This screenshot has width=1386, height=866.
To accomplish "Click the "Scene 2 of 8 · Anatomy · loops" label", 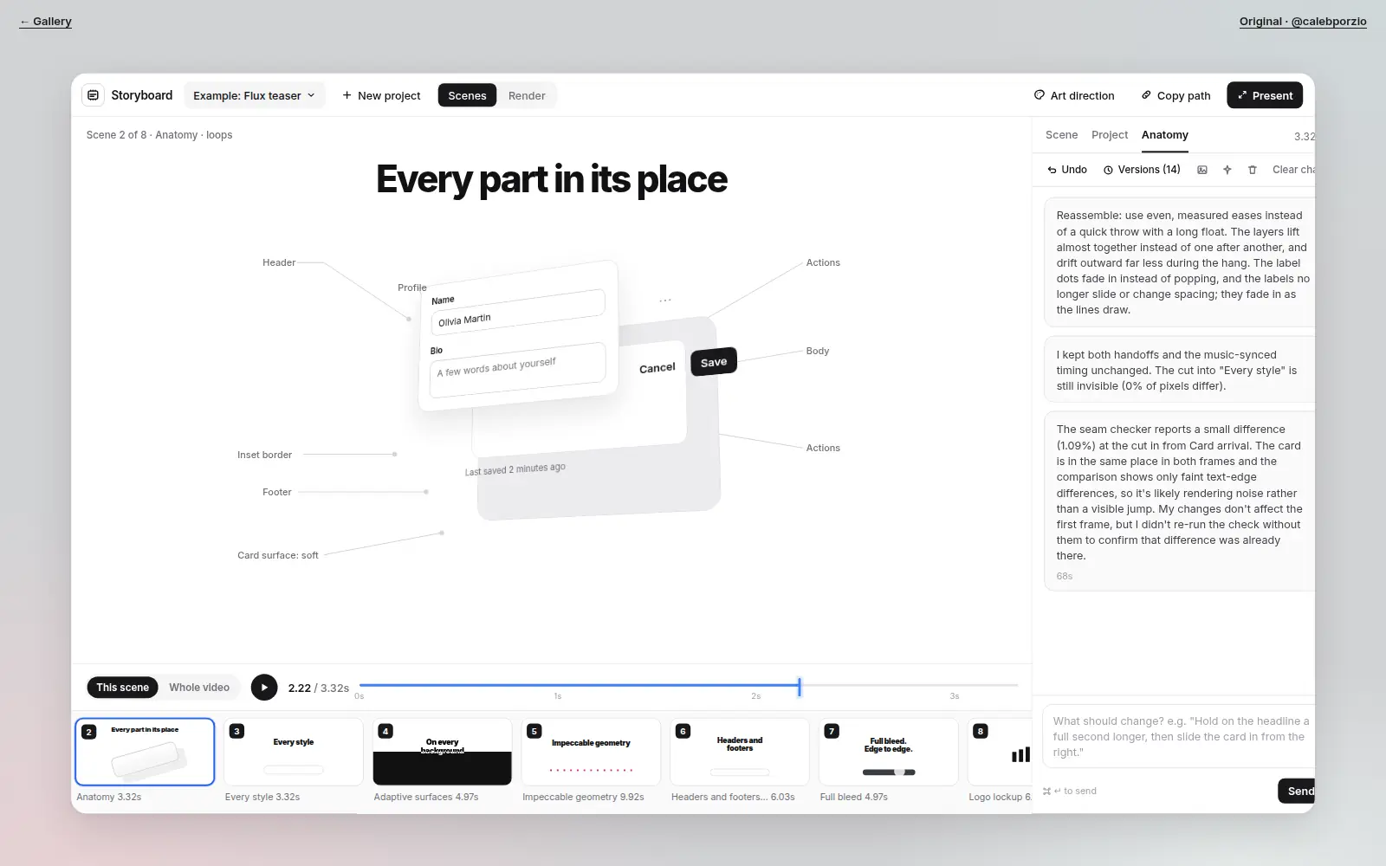I will [159, 135].
